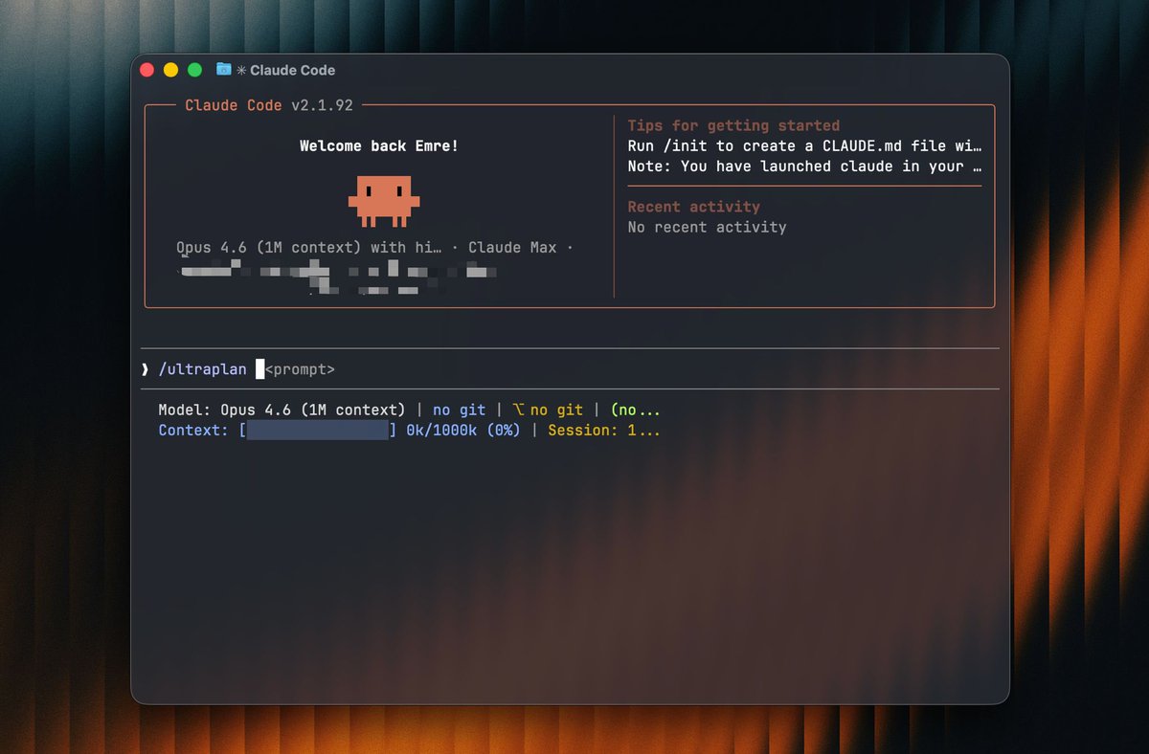Click the /ultraplan command text
Image resolution: width=1149 pixels, height=754 pixels.
click(x=203, y=369)
